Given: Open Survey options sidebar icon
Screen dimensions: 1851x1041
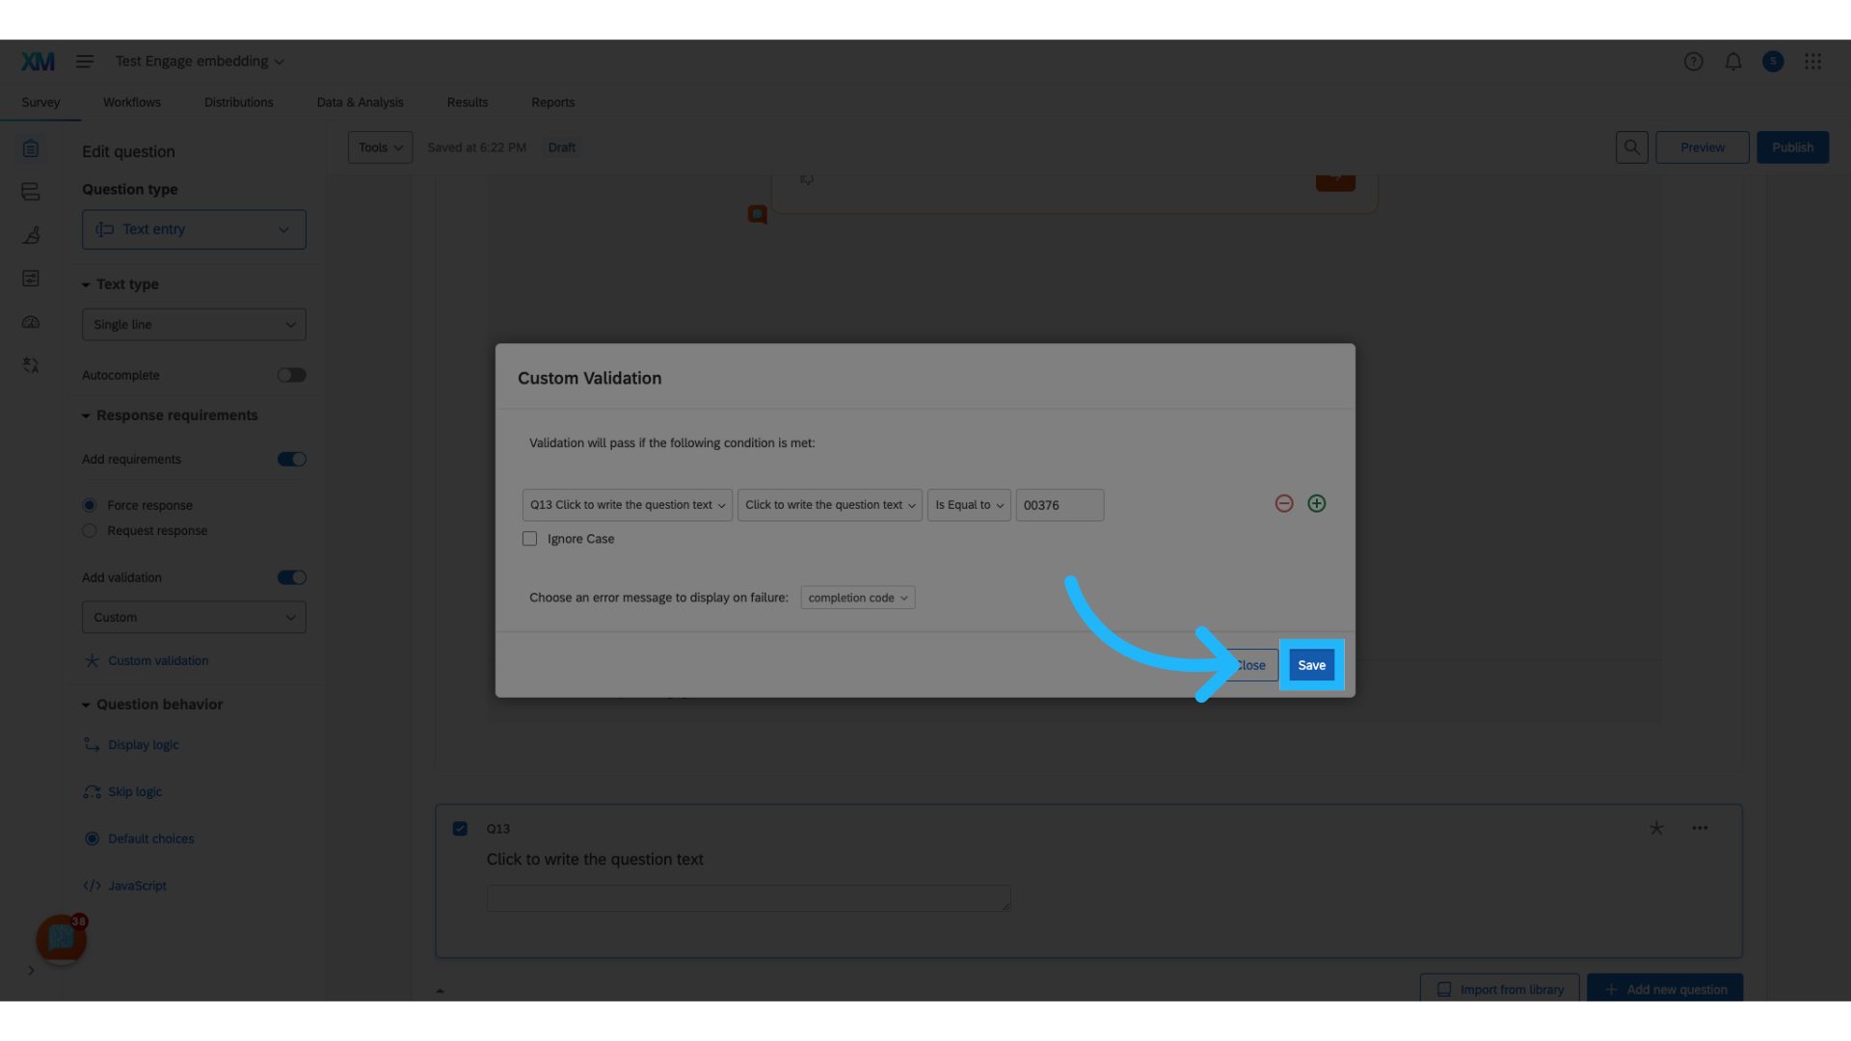Looking at the screenshot, I should (x=31, y=279).
